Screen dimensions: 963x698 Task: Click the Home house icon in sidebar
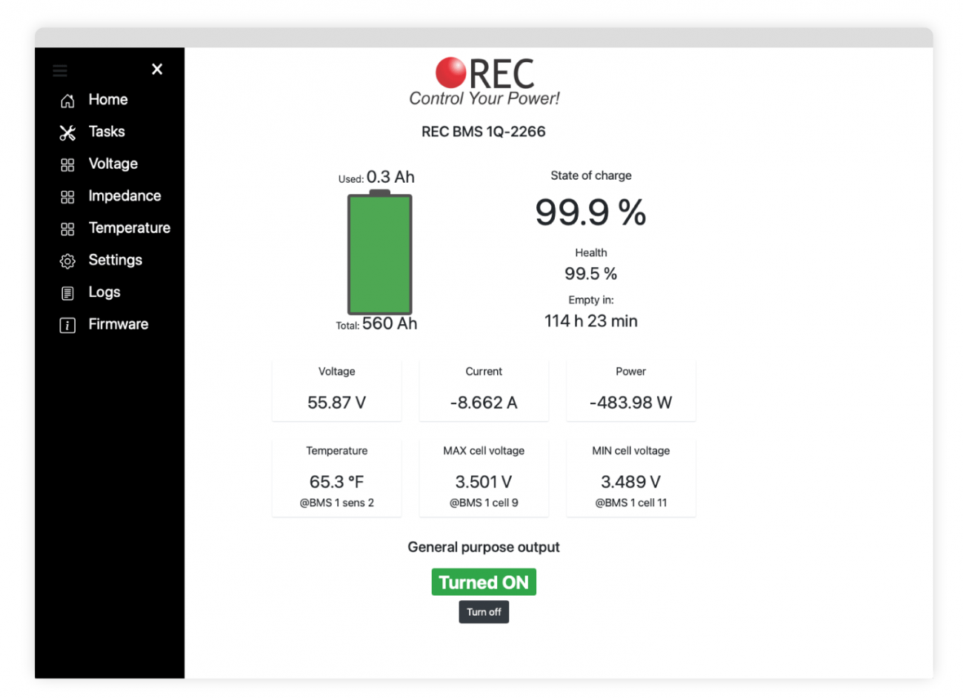pyautogui.click(x=67, y=101)
